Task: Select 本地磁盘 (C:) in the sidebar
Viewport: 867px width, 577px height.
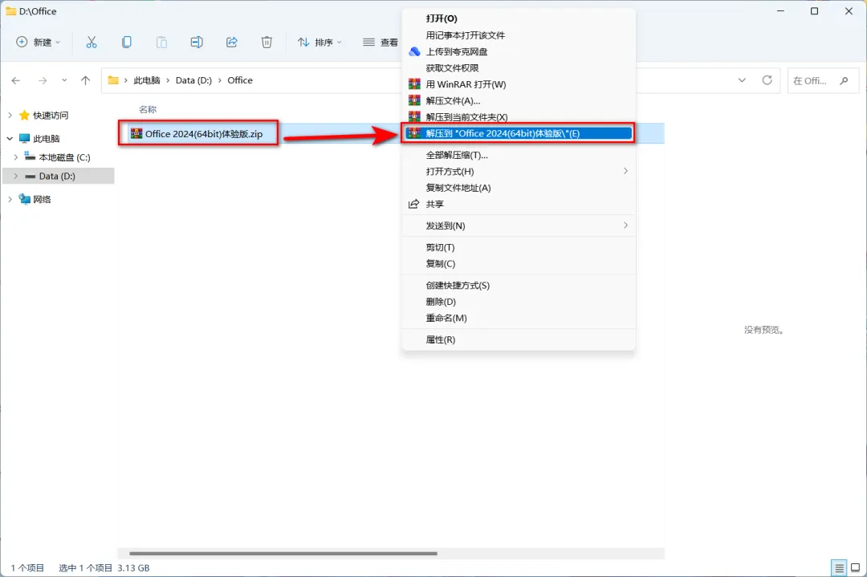Action: pos(64,157)
